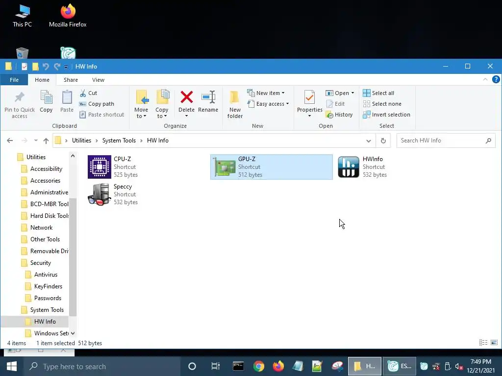Open Accessibility folder in navigation pane
Screen dimensions: 502x376
click(46, 169)
